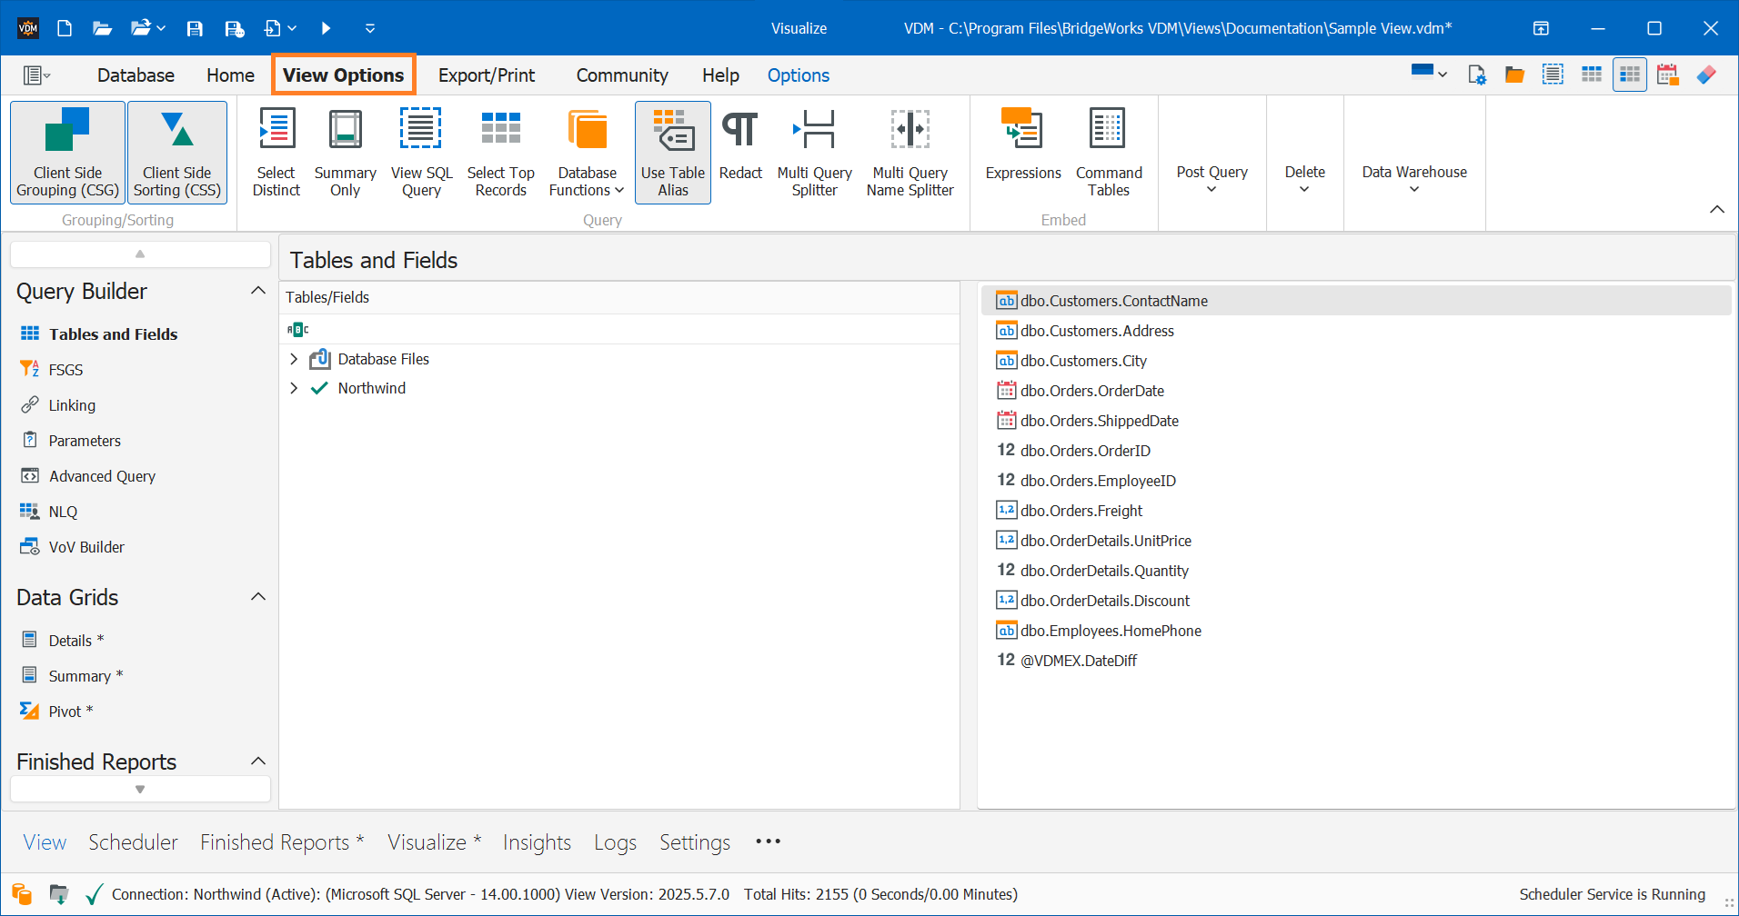The height and width of the screenshot is (916, 1739).
Task: Open the Help tab
Action: [x=720, y=75]
